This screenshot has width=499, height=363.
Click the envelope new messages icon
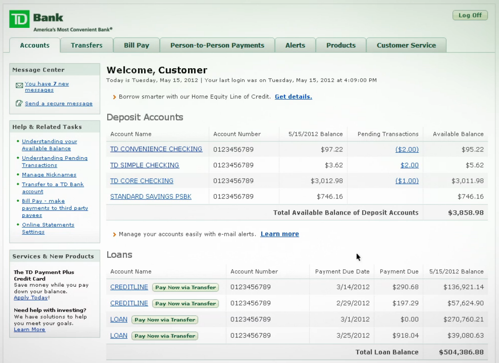(x=19, y=85)
